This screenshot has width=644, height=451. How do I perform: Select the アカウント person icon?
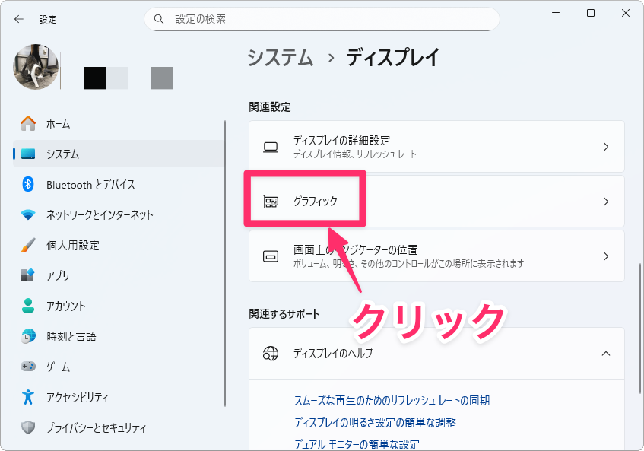[28, 306]
